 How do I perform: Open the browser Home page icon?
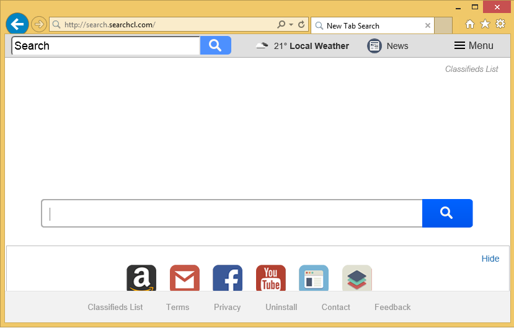[x=470, y=24]
